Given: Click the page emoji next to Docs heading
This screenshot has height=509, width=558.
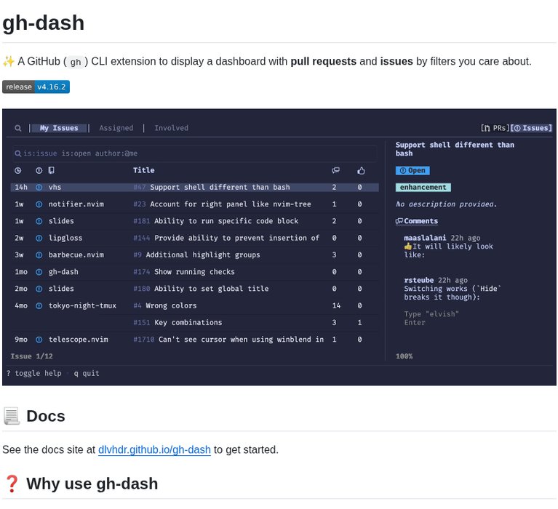Looking at the screenshot, I should coord(12,416).
